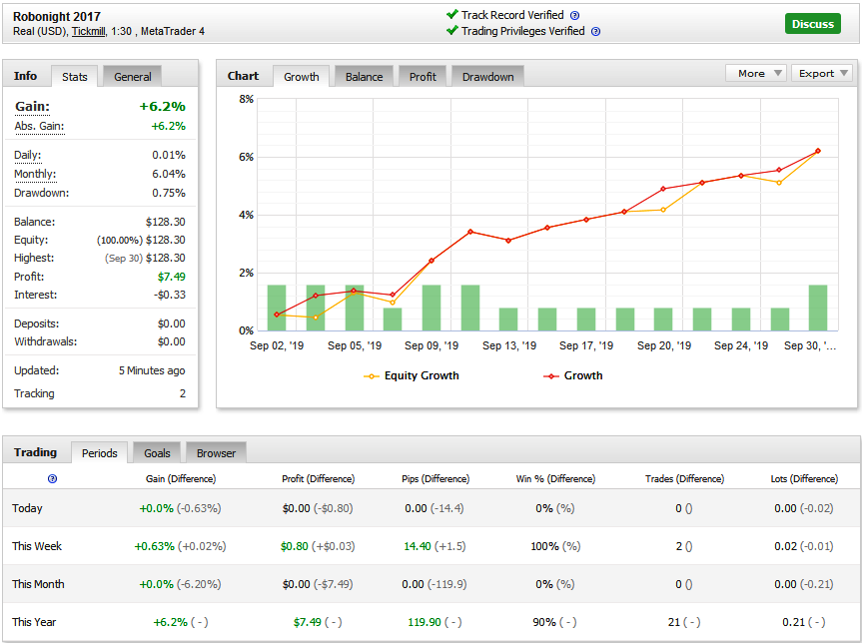Click the Sep 30 green bar

tap(818, 308)
